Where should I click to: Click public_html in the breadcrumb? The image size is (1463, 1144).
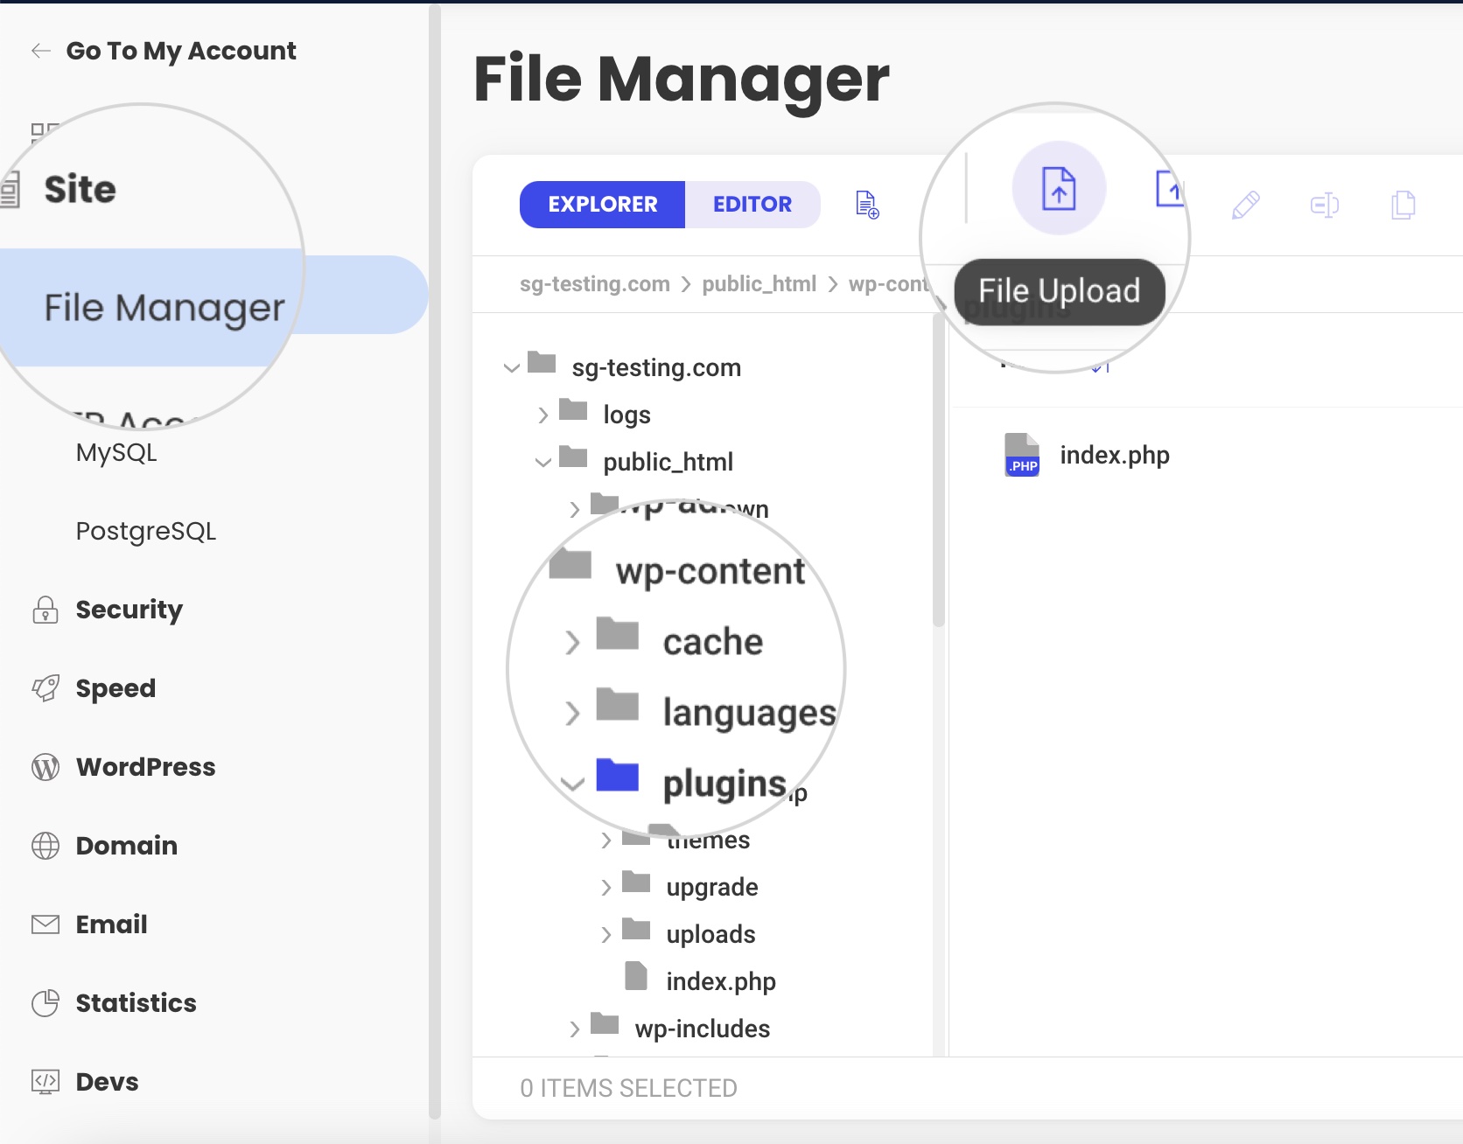tap(759, 284)
